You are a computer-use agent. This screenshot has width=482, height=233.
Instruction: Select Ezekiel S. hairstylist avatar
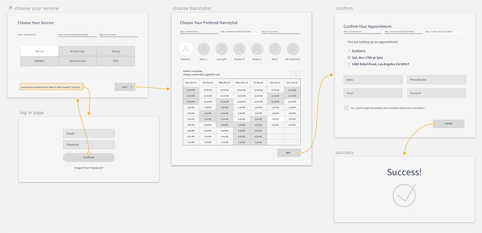(186, 49)
